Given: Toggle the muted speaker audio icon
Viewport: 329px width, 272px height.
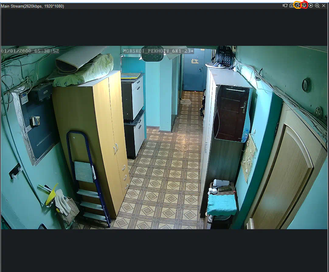Looking at the screenshot, I should click(x=298, y=6).
